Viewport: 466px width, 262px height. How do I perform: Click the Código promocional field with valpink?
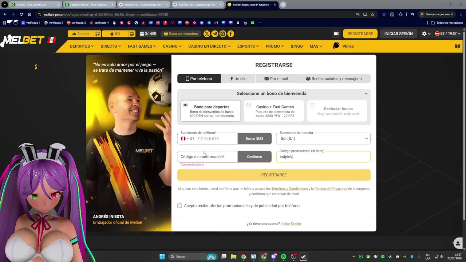323,157
